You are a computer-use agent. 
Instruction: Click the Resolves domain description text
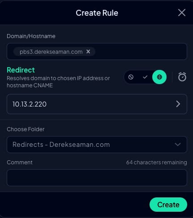(58, 82)
